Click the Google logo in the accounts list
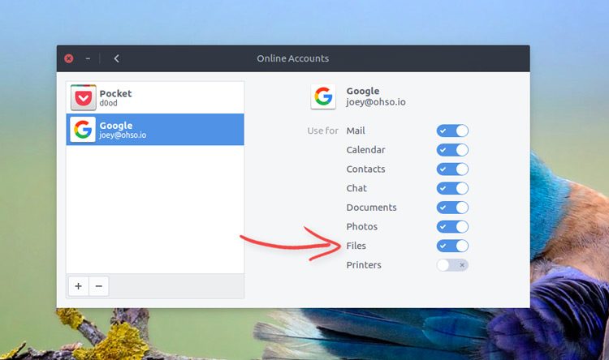The height and width of the screenshot is (360, 609). (x=83, y=130)
